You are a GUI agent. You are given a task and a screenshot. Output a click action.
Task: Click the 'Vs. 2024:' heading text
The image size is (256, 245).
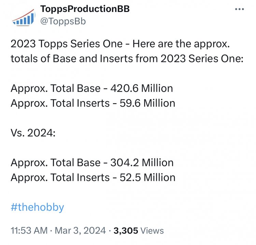(33, 133)
